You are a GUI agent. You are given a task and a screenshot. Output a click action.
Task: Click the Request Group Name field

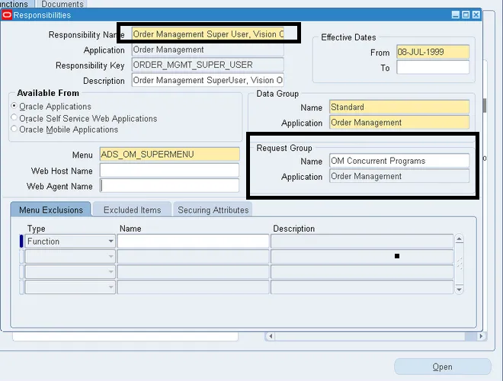point(399,161)
